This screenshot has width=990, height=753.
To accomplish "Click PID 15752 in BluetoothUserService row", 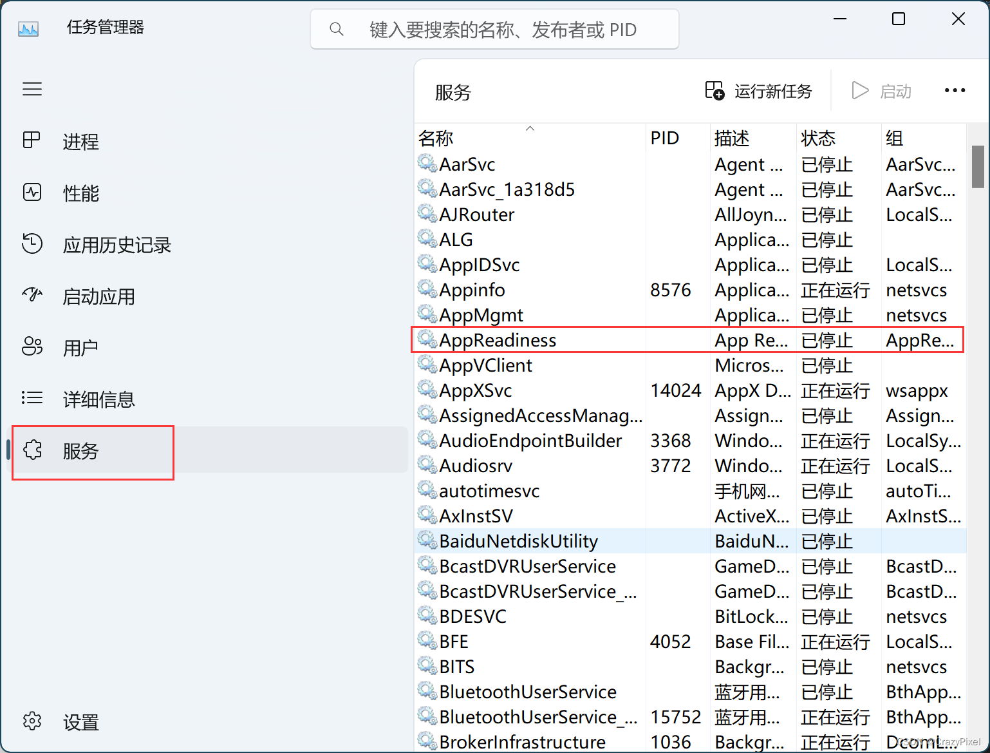I will 676,717.
